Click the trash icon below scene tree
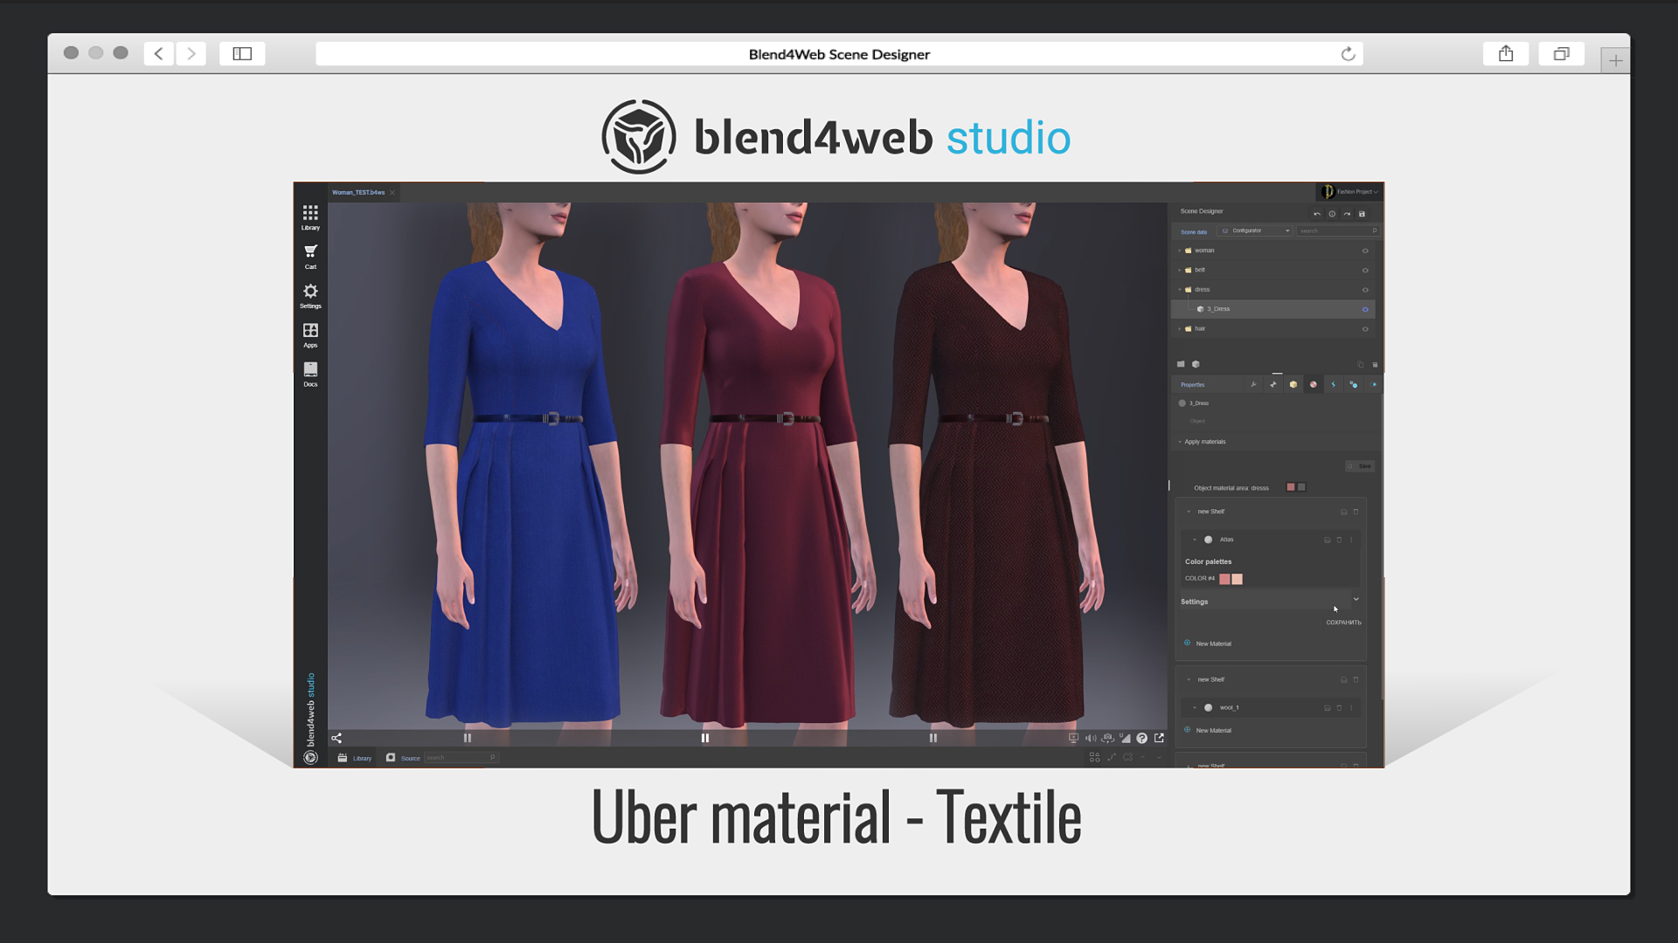 click(x=1375, y=365)
